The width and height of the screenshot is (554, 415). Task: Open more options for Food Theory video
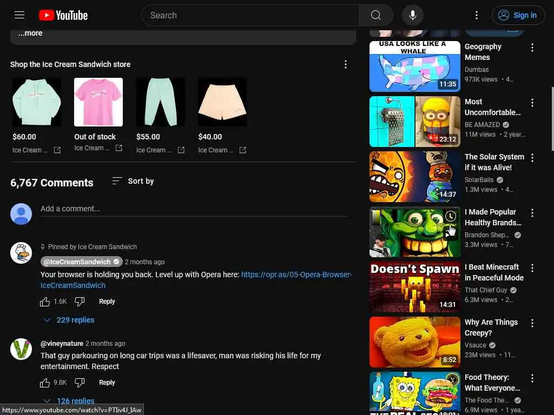(532, 378)
